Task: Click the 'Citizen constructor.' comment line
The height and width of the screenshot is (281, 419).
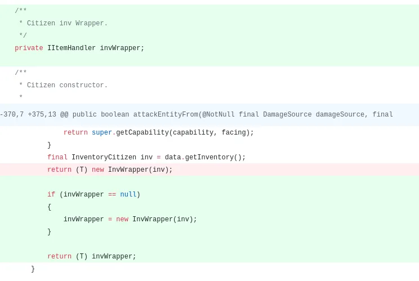Action: coord(210,85)
